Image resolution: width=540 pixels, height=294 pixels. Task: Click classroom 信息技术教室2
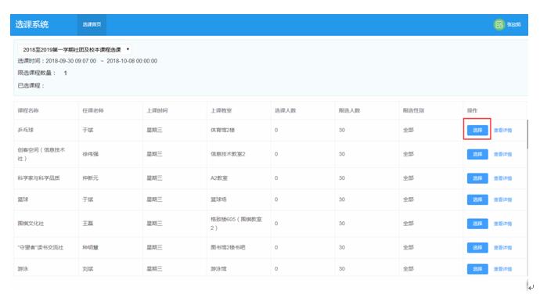click(228, 154)
